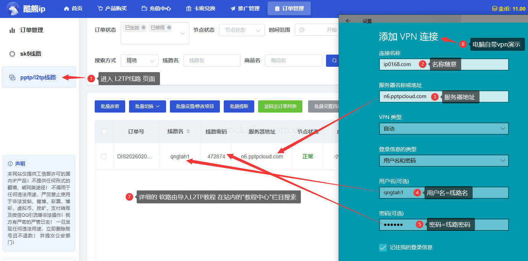Click the 批量改密 batch password button
The height and width of the screenshot is (261, 528).
pos(110,106)
